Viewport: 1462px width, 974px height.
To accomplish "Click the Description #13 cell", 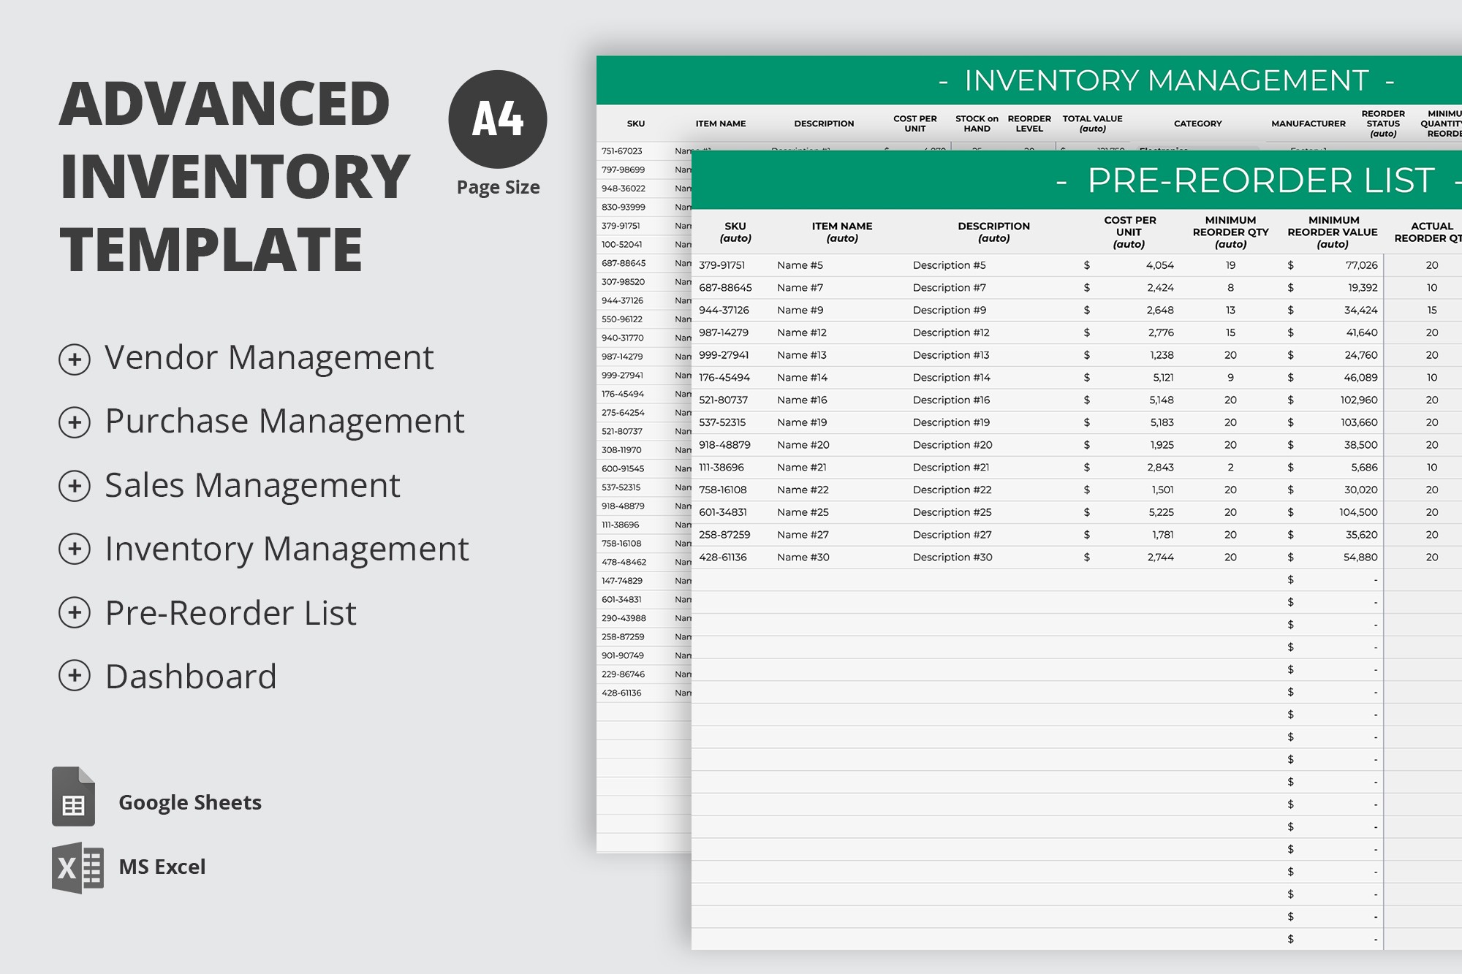I will point(950,354).
